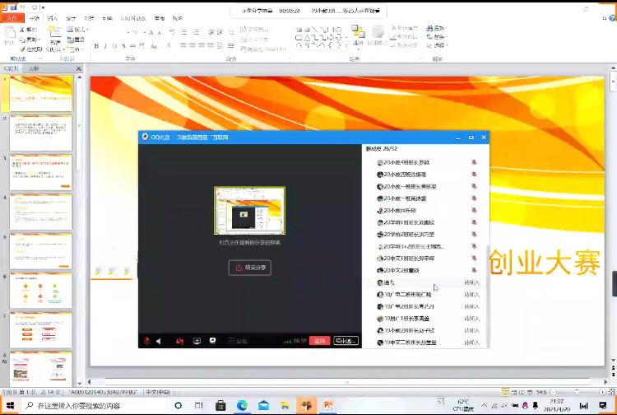The height and width of the screenshot is (415, 617).
Task: Select slide 2 thumbnail in the slide panel
Action: pos(40,133)
